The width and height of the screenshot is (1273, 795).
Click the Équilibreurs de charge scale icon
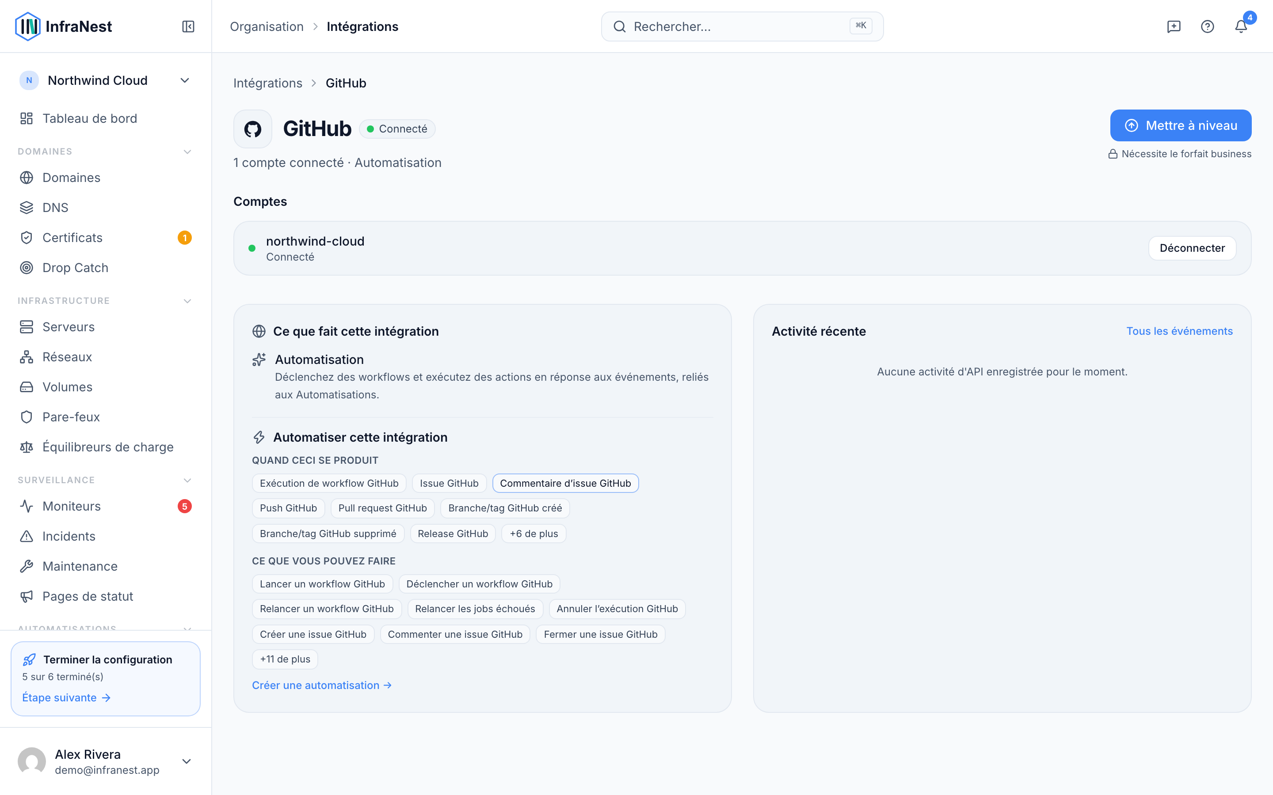coord(27,447)
